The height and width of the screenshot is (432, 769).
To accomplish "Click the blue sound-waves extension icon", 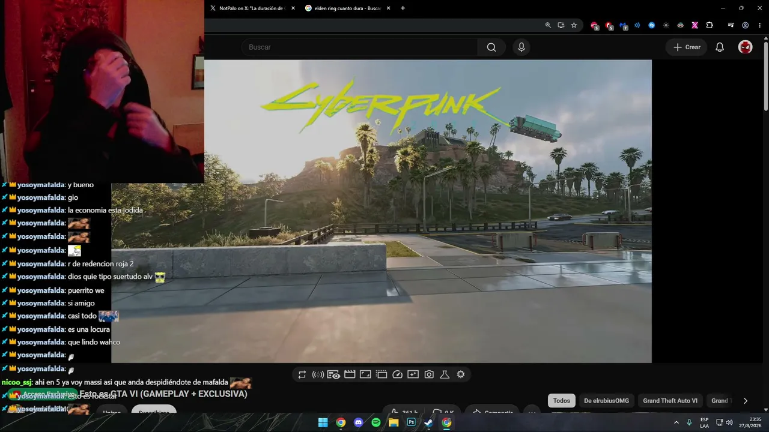I will (637, 25).
